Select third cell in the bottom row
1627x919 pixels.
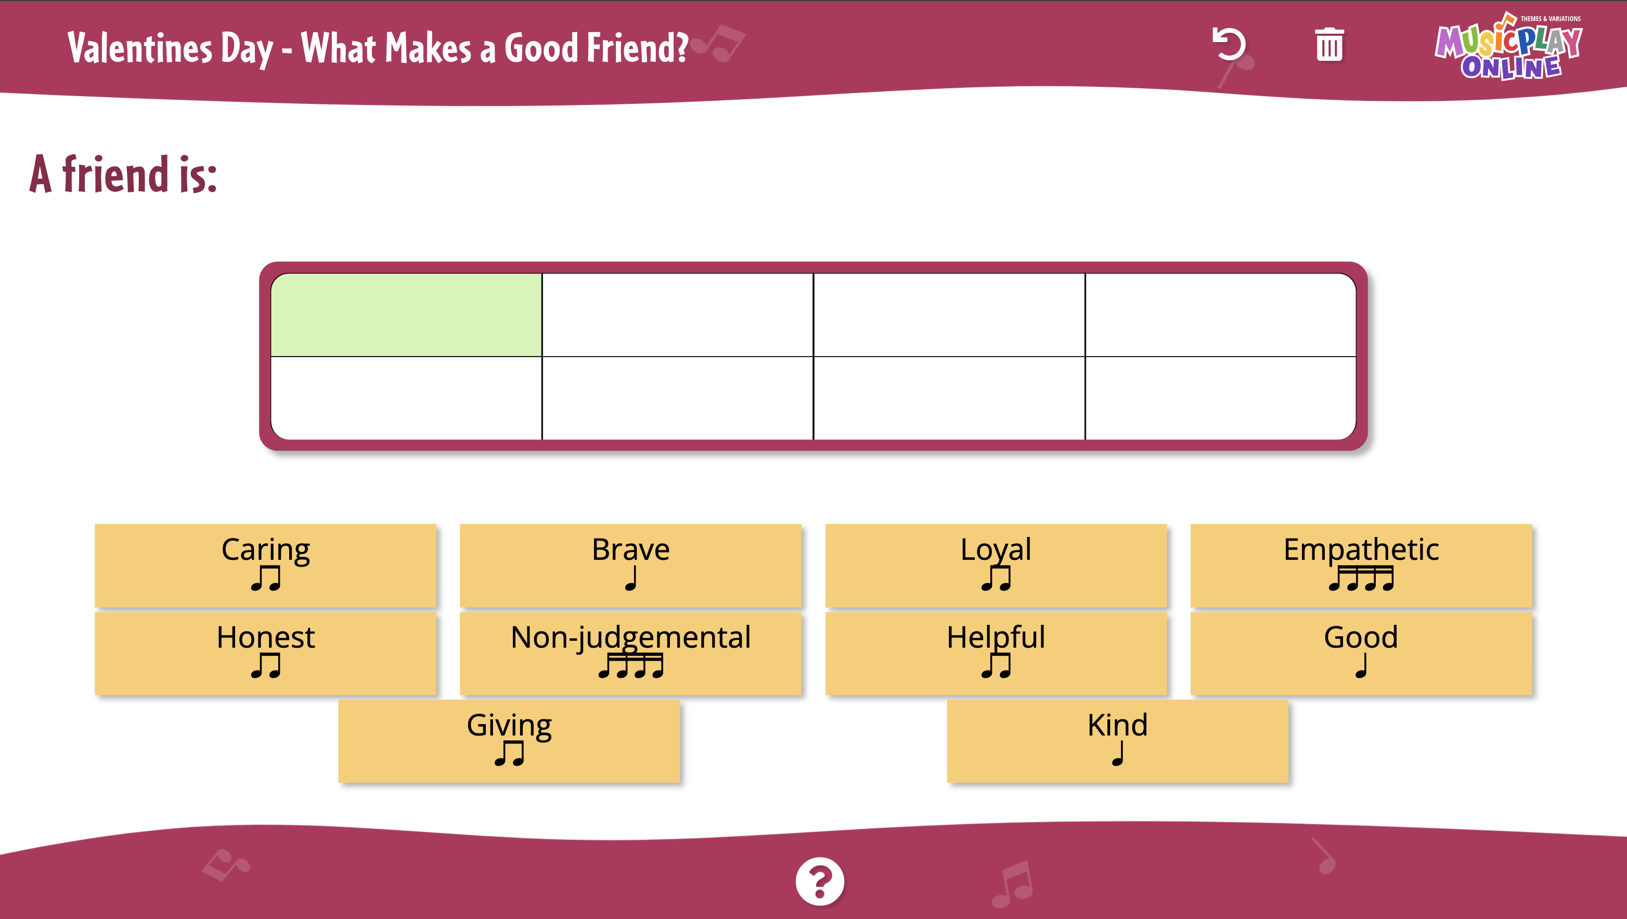pos(949,398)
